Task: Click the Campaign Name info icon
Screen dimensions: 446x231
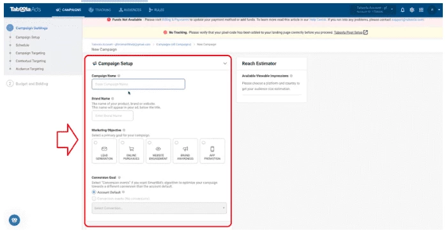Action: point(119,76)
